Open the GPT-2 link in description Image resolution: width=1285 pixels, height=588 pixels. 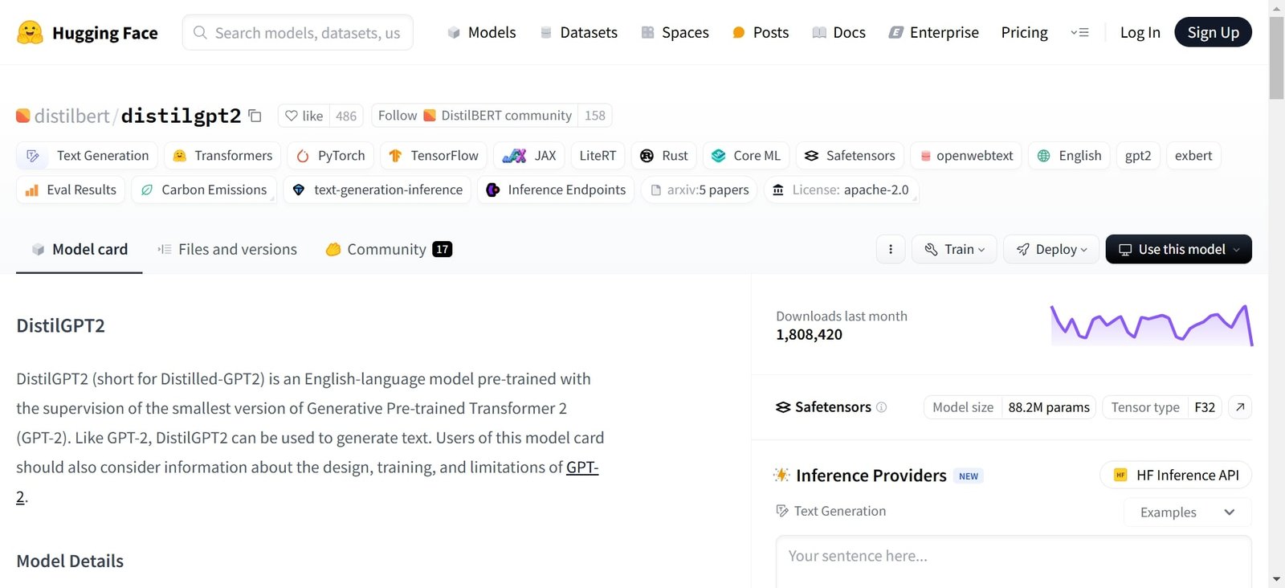click(582, 467)
